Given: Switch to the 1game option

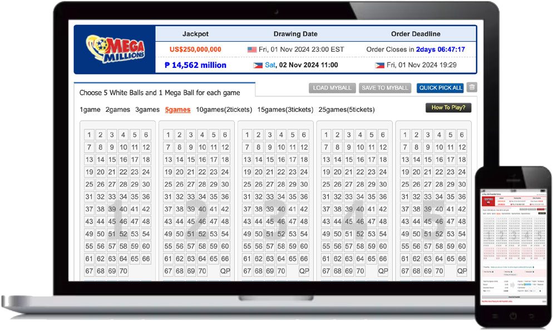Looking at the screenshot, I should click(x=89, y=110).
